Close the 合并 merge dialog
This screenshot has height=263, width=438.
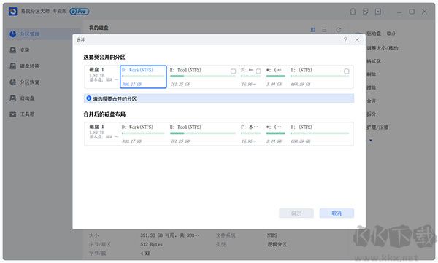pyautogui.click(x=357, y=39)
